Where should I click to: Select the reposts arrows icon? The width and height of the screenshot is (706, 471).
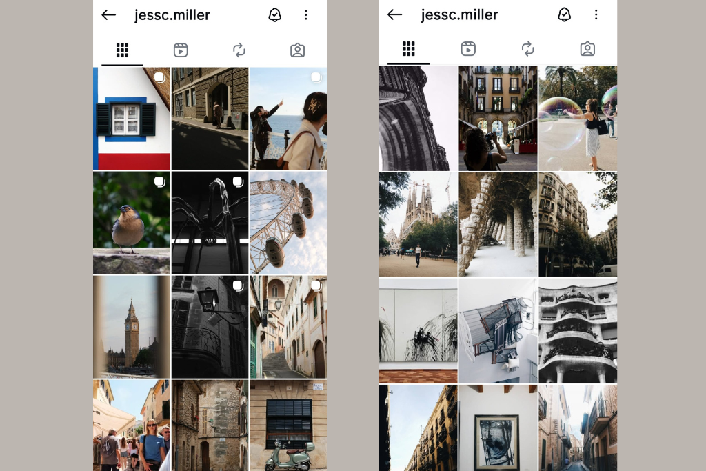pyautogui.click(x=239, y=49)
